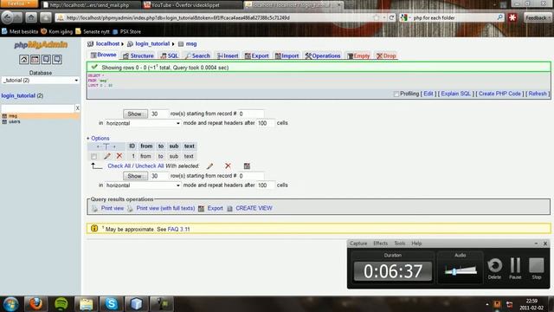
Task: Click the search magnifier in search box
Action: [499, 17]
